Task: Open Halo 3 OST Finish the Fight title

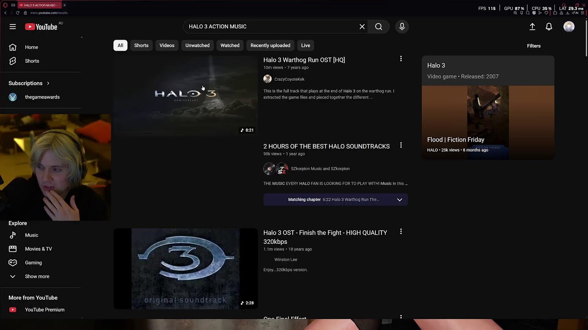Action: pos(325,237)
